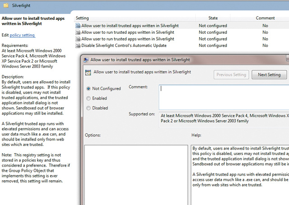Viewport: 289px width, 205px height.
Task: Click the 'Comment:' label in dialog
Action: [138, 87]
